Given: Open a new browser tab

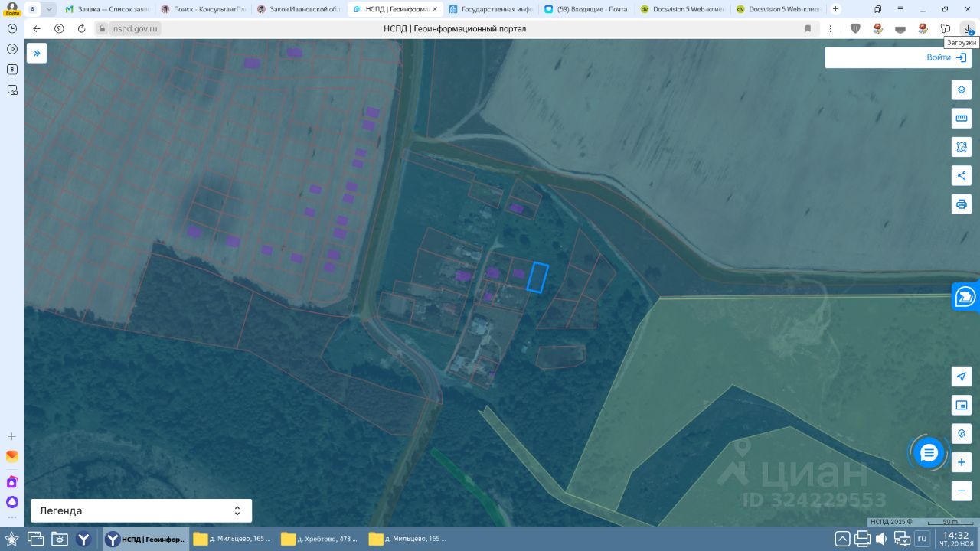Looking at the screenshot, I should 835,9.
